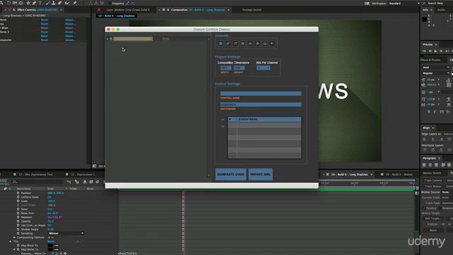Toggle the Opacity stopwatch in timeline
453x255 pixels.
(18, 221)
